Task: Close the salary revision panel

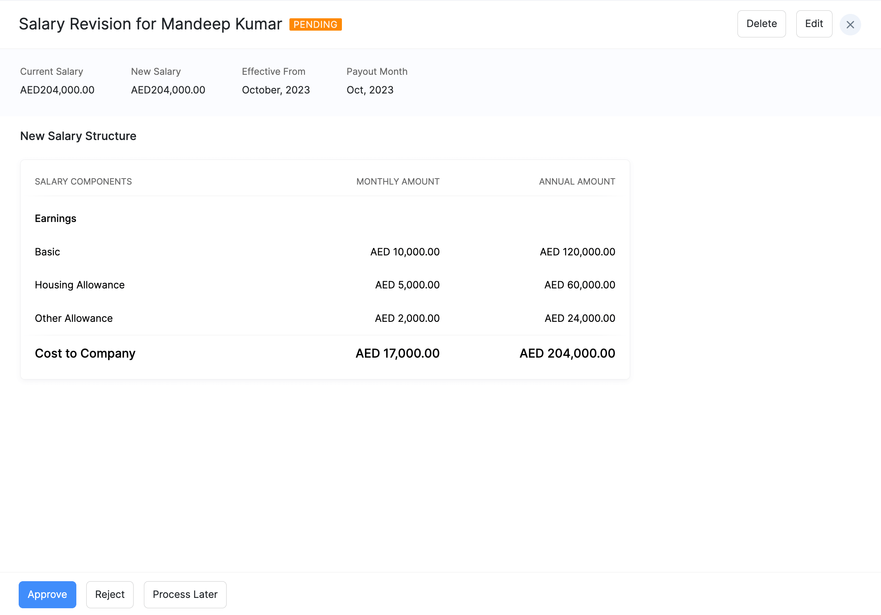Action: pyautogui.click(x=850, y=25)
